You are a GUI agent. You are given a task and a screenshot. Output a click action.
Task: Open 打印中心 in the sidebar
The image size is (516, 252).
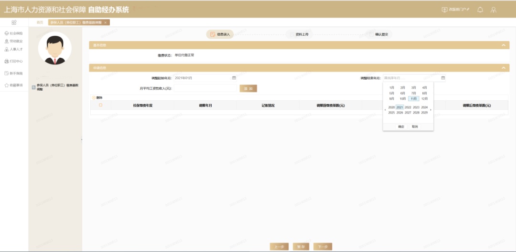pyautogui.click(x=14, y=61)
